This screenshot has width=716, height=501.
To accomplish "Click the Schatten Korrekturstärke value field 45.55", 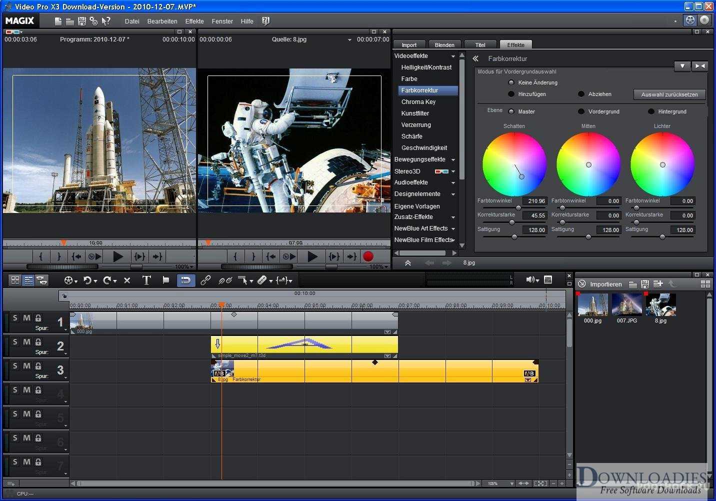I will (x=534, y=215).
